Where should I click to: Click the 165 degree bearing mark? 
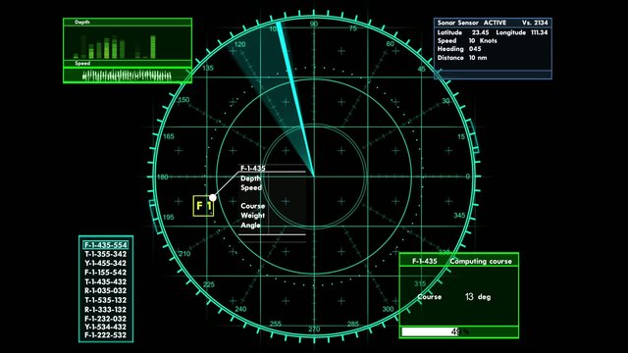(169, 136)
